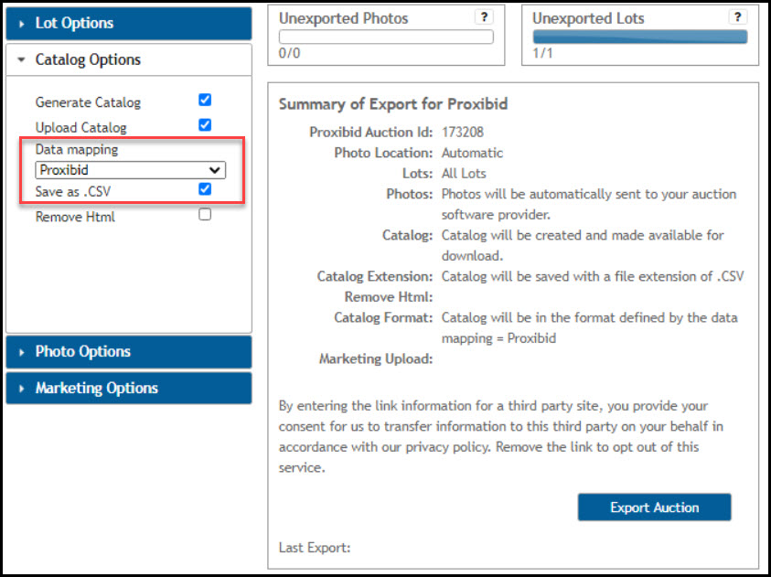This screenshot has width=771, height=577.
Task: Click the expanded arrow beside Catalog Options
Action: tap(22, 59)
